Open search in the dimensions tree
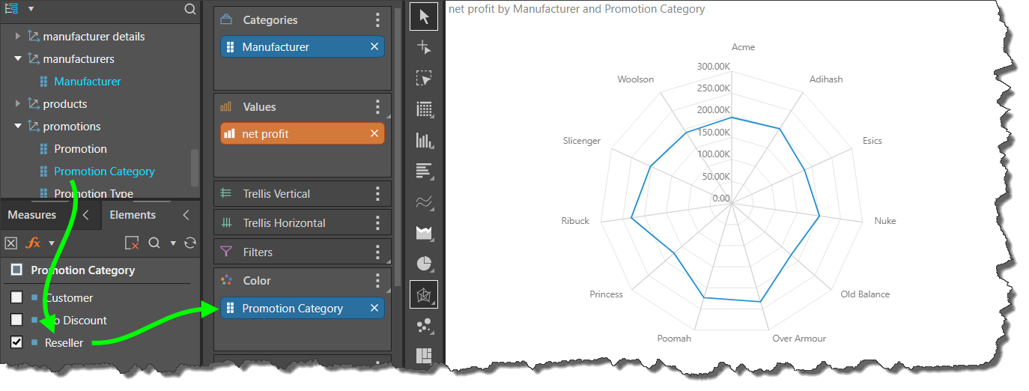Image resolution: width=1029 pixels, height=391 pixels. tap(190, 9)
